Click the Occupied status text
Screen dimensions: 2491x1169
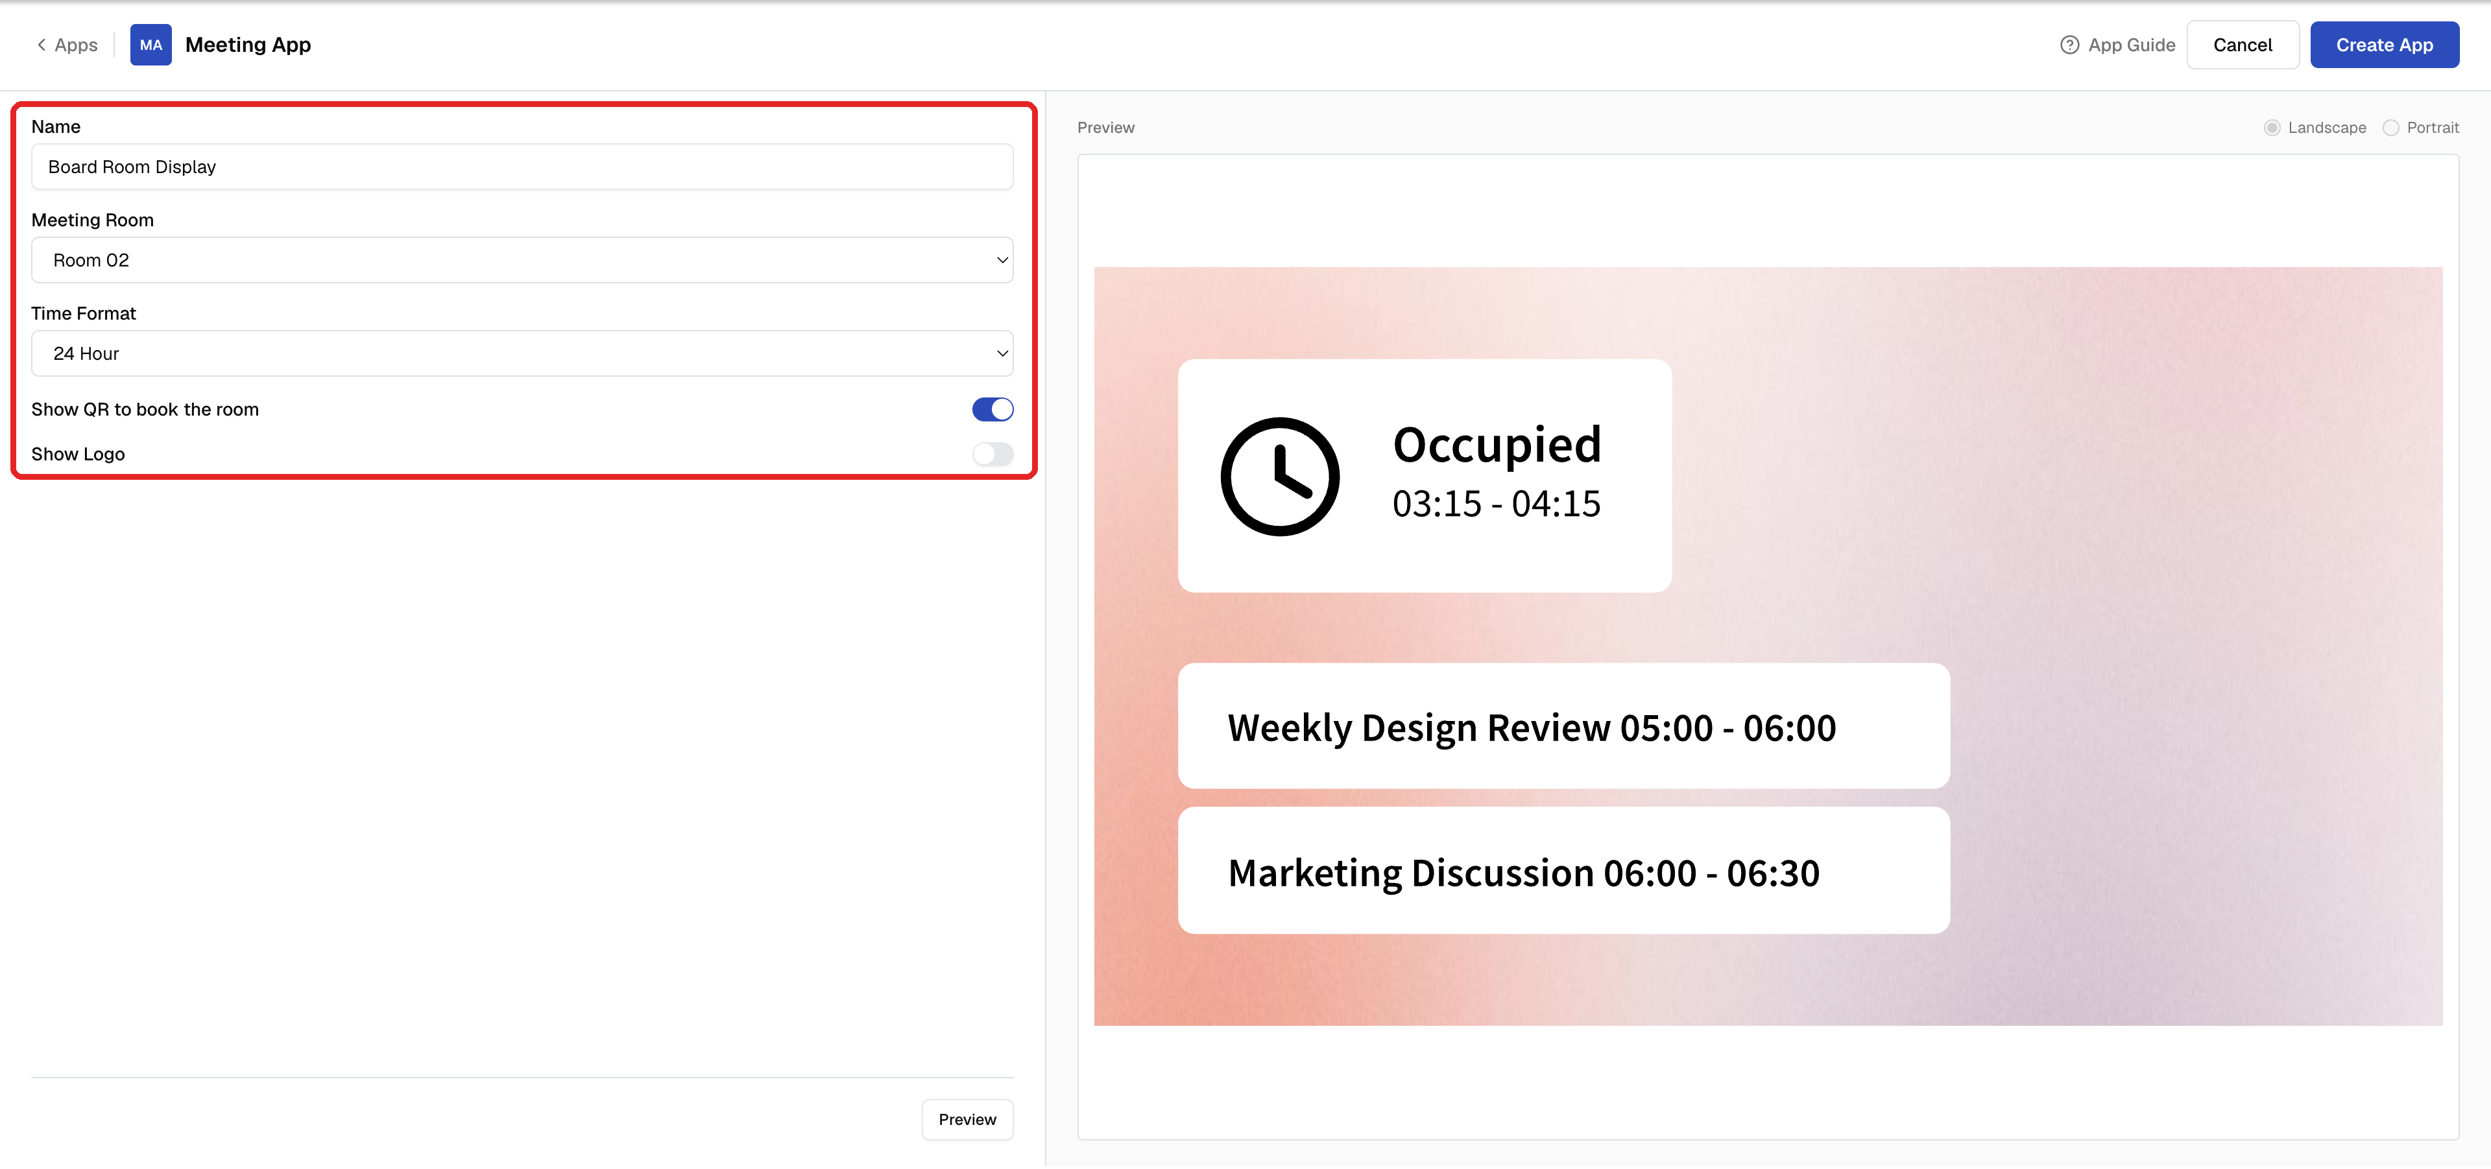pyautogui.click(x=1497, y=445)
